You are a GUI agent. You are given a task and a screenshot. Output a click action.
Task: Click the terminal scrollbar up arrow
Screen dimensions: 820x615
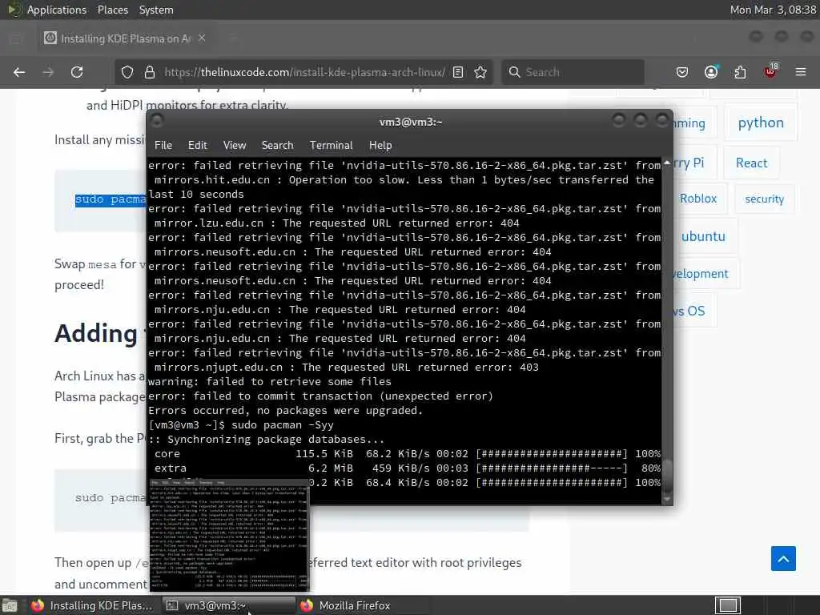pos(667,163)
